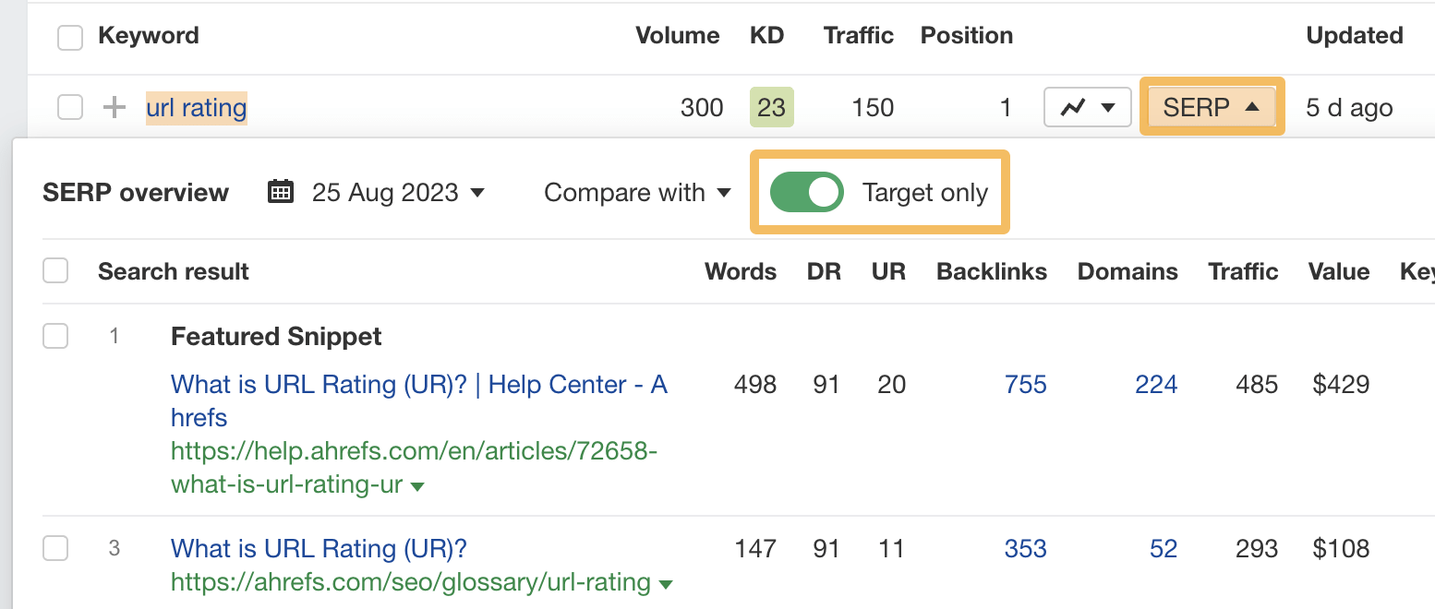Expand the glossary url-rating URL chevron
Image resolution: width=1435 pixels, height=609 pixels.
[x=666, y=583]
